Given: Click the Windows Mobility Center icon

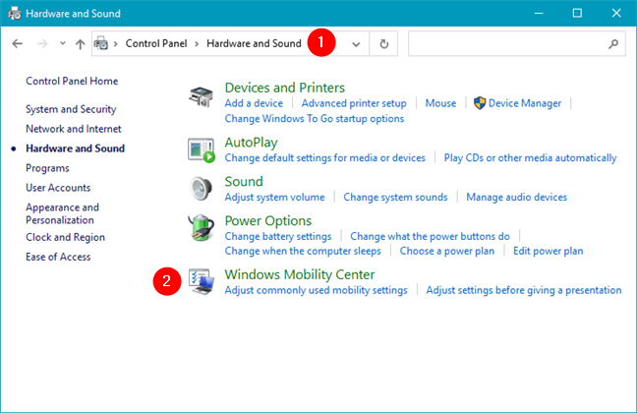Looking at the screenshot, I should pos(202,281).
